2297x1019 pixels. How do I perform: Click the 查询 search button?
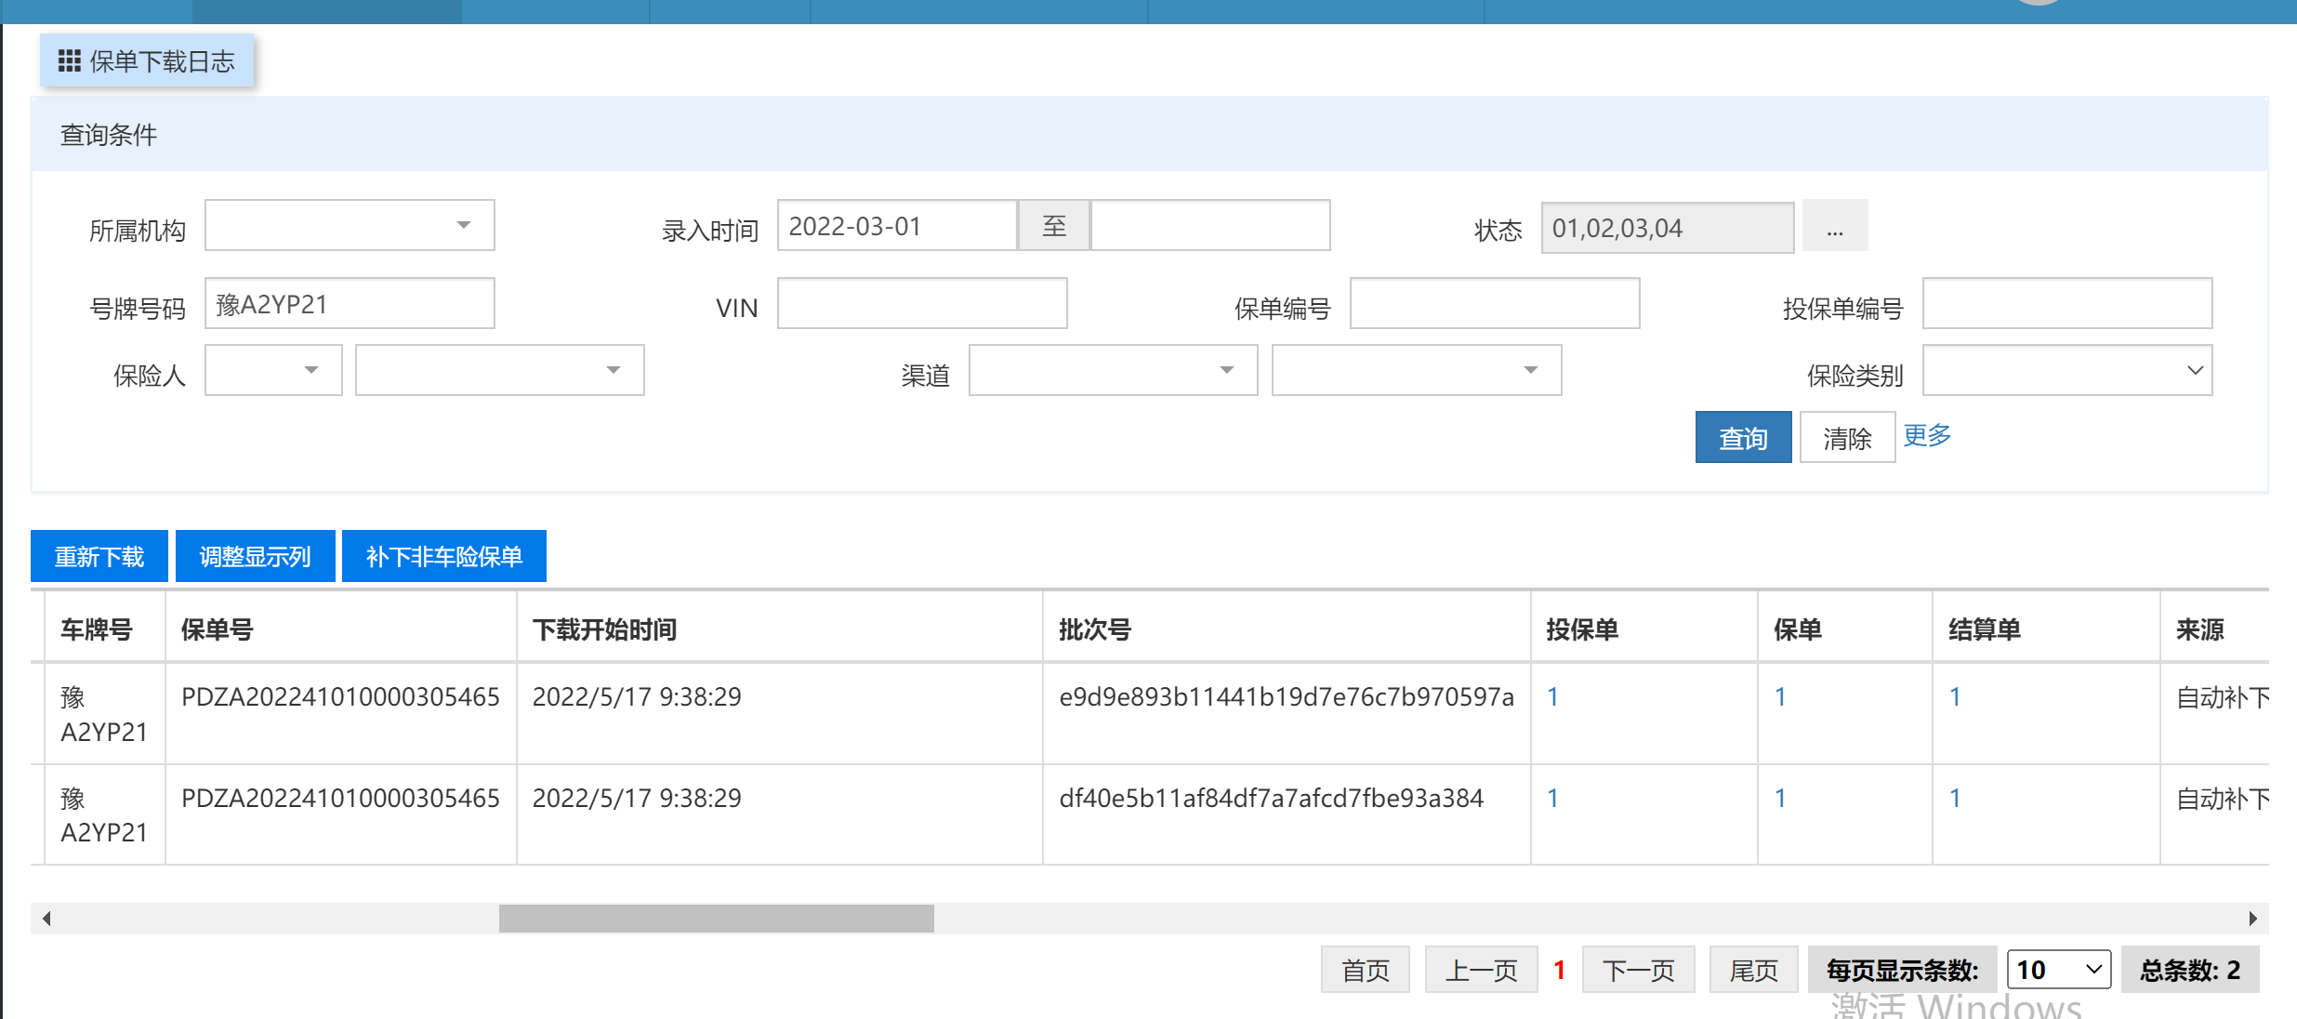pyautogui.click(x=1743, y=437)
